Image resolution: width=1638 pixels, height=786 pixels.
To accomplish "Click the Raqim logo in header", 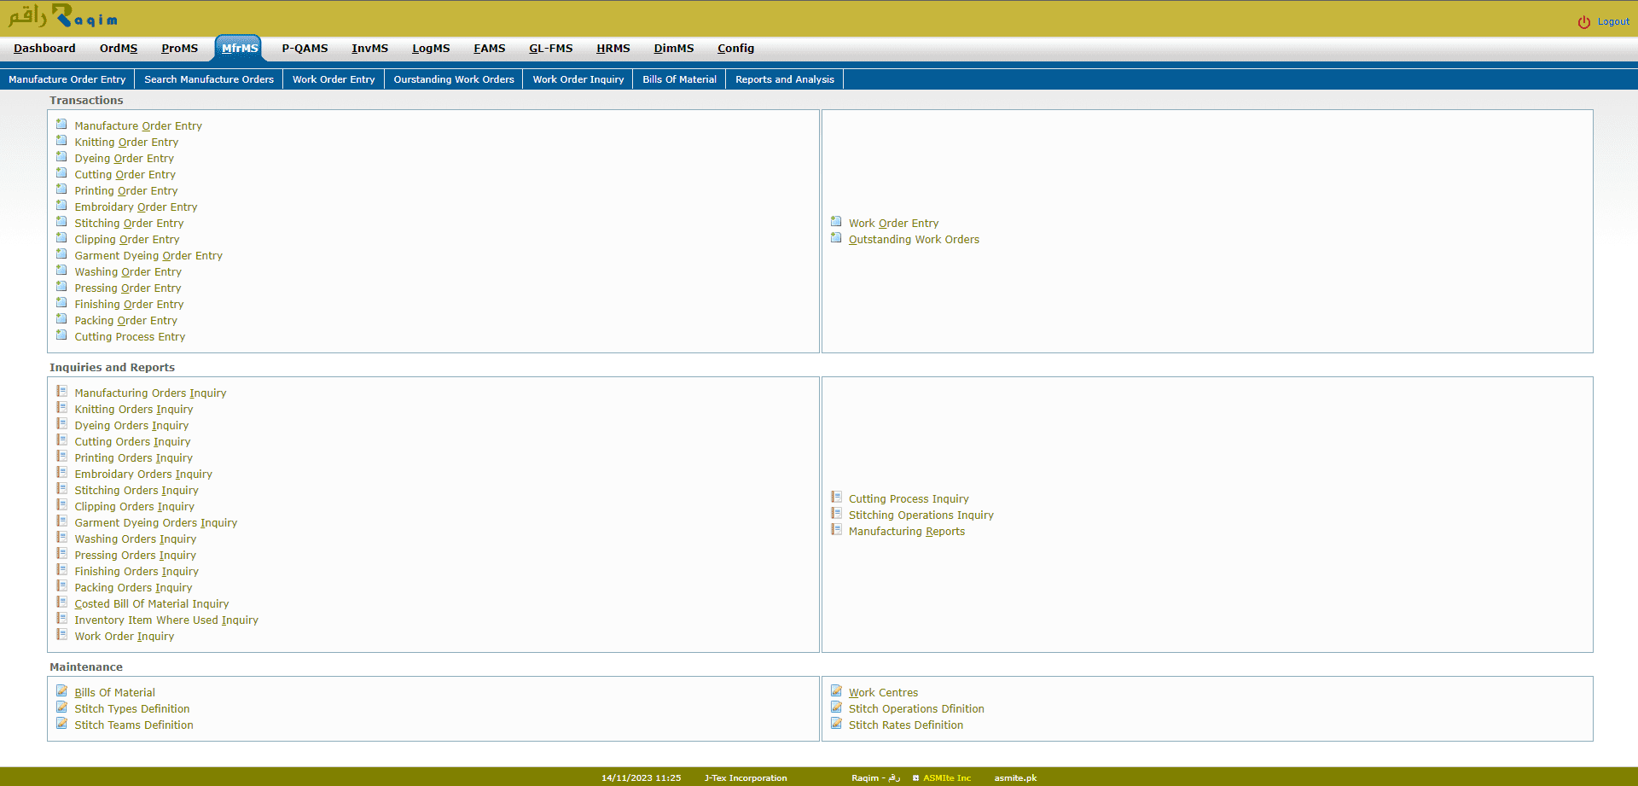I will (63, 17).
